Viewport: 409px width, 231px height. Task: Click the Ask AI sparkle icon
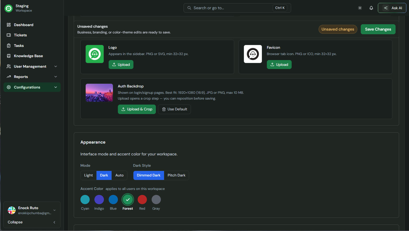coord(386,8)
